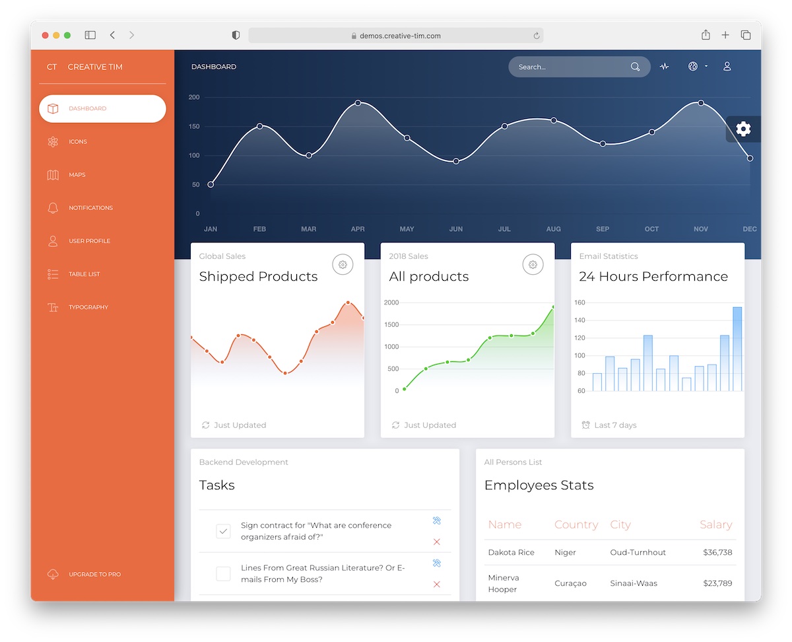Click the refresh icon under All products
Viewport: 792px width, 642px height.
coord(395,425)
